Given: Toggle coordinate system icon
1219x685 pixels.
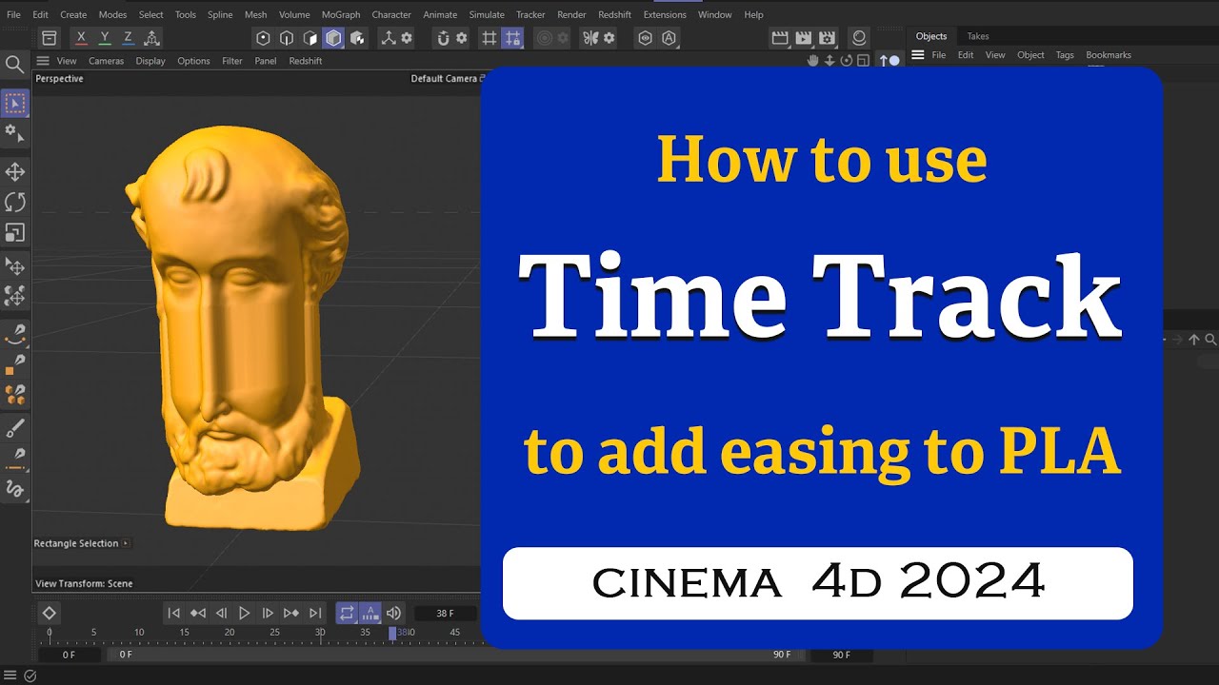Looking at the screenshot, I should click(151, 38).
